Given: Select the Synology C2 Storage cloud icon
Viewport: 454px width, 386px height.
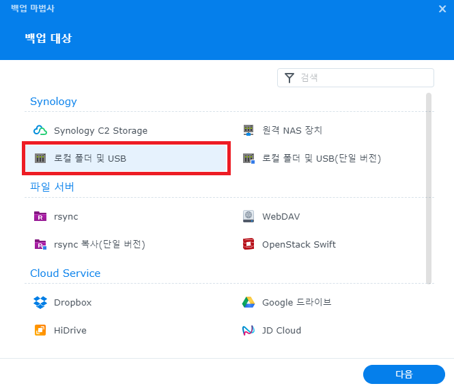Looking at the screenshot, I should [40, 130].
